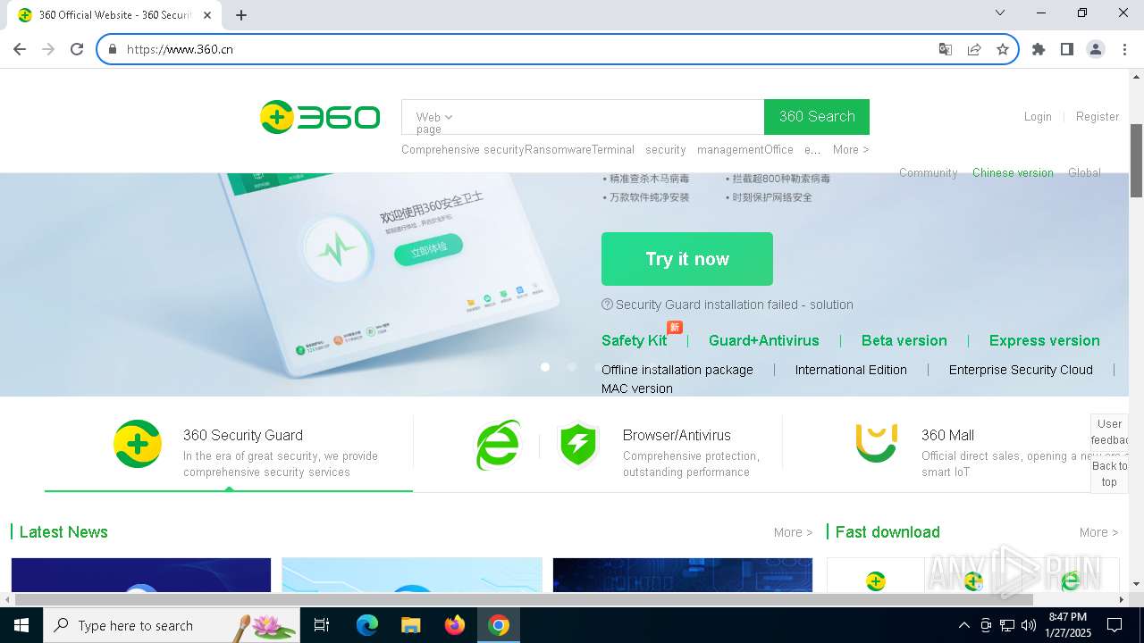
Task: Click the green 360 browser 'e' icon
Action: coord(498,444)
